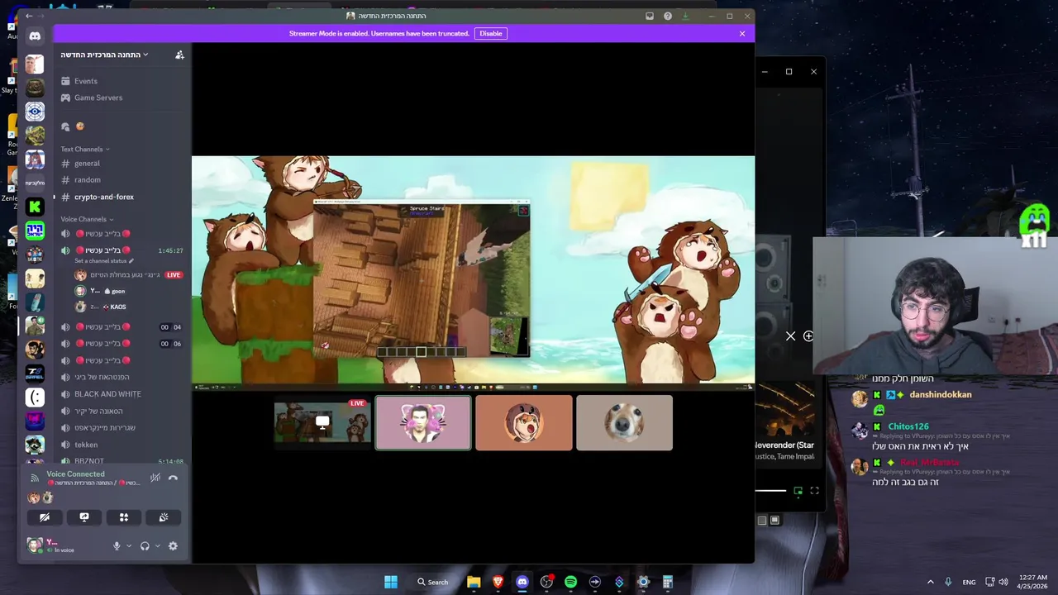1058x595 pixels.
Task: Show hidden icons in system tray chevron
Action: coord(930,582)
